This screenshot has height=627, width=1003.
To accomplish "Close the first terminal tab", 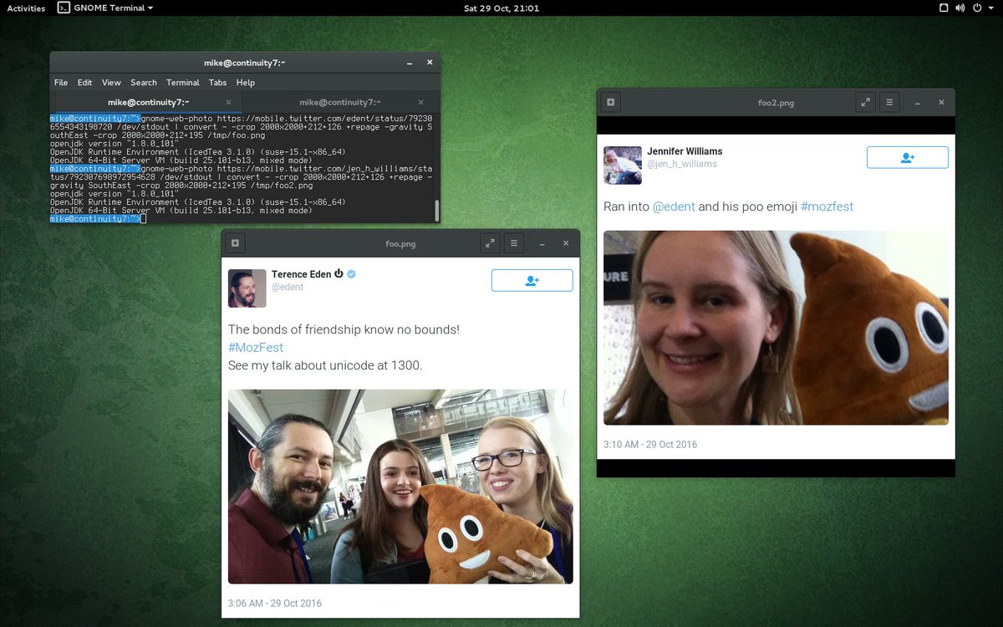I will coord(228,102).
